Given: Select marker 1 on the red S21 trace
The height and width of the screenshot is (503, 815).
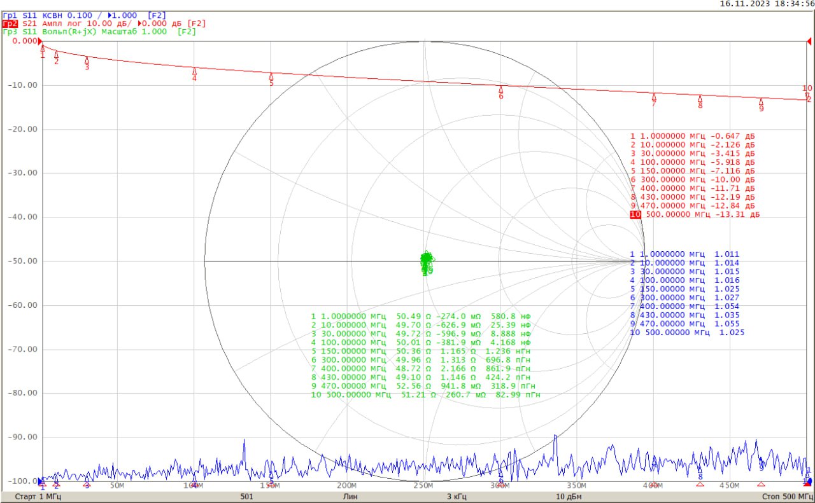Looking at the screenshot, I should [x=43, y=51].
